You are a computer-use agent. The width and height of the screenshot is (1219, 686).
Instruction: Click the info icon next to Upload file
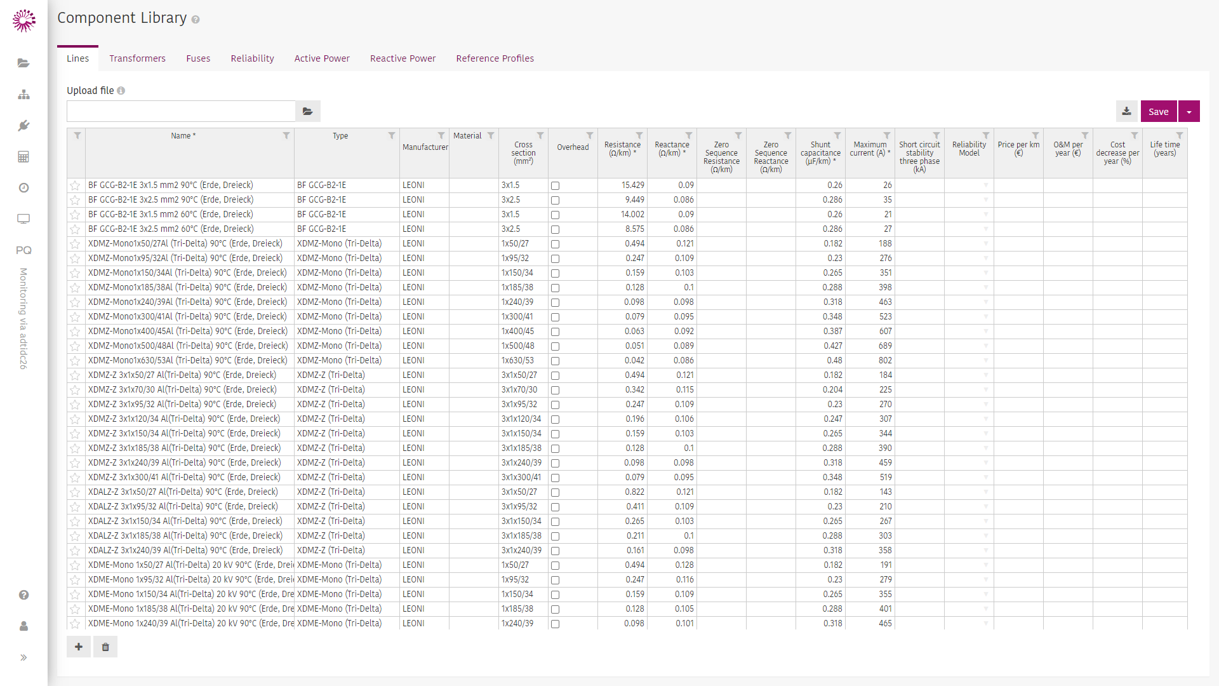pyautogui.click(x=121, y=91)
